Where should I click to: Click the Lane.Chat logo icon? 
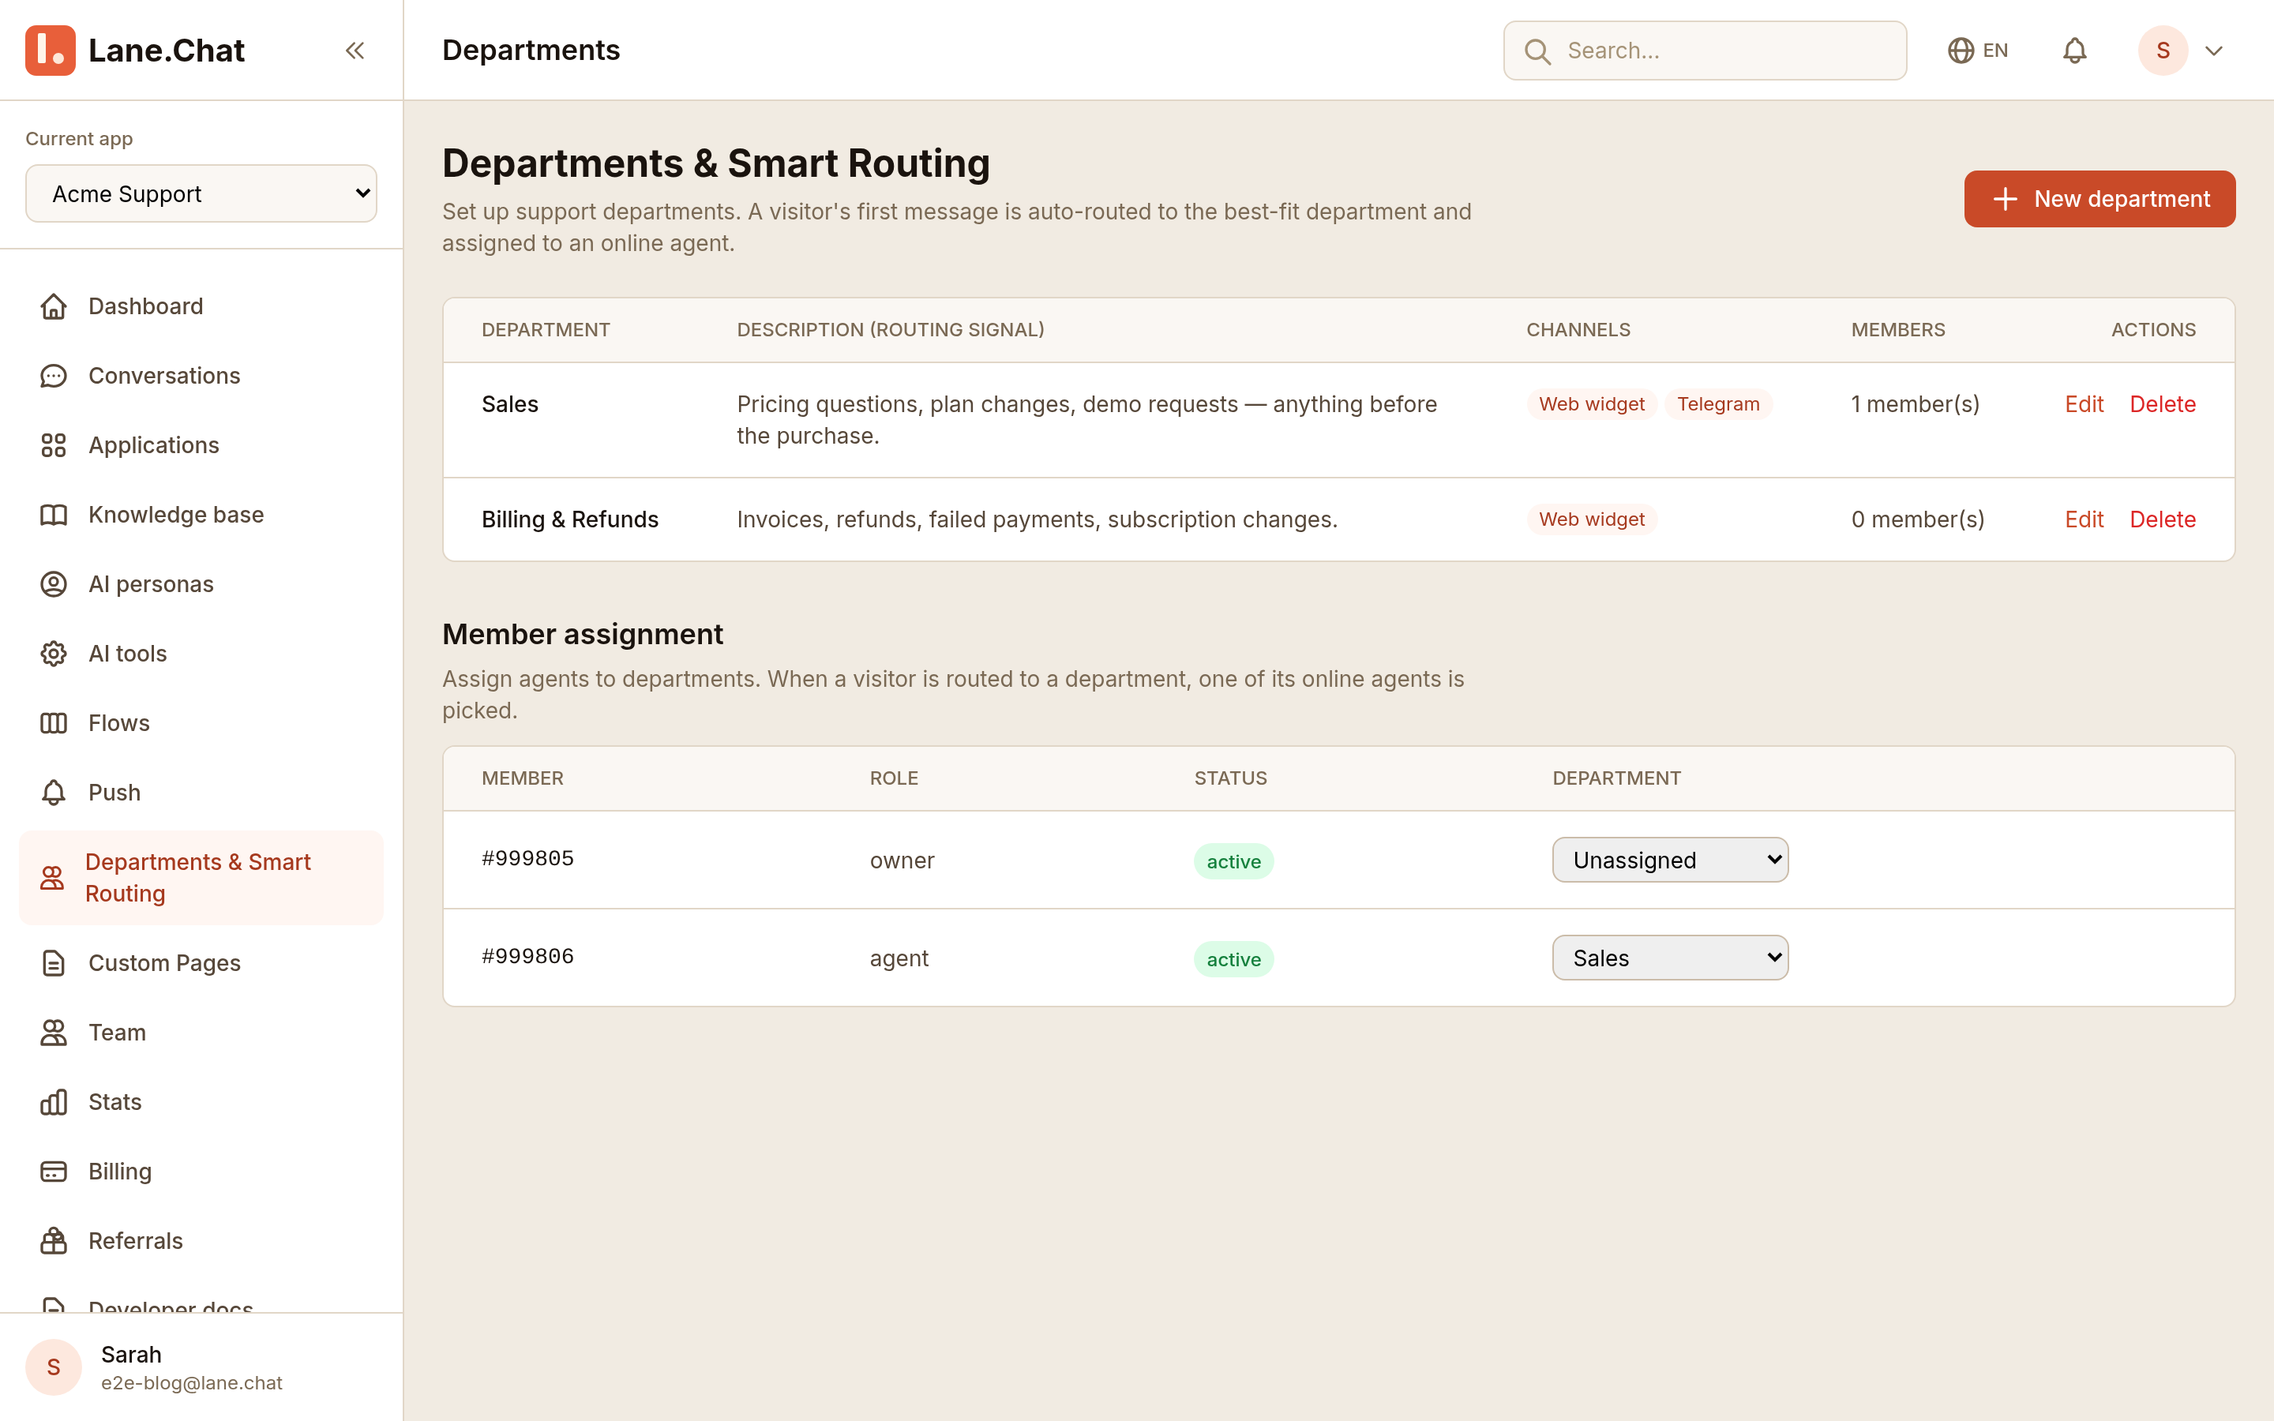point(51,50)
